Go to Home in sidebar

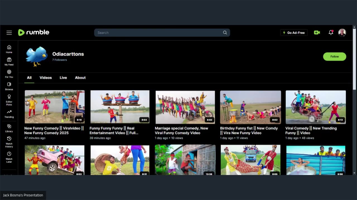pos(9,49)
